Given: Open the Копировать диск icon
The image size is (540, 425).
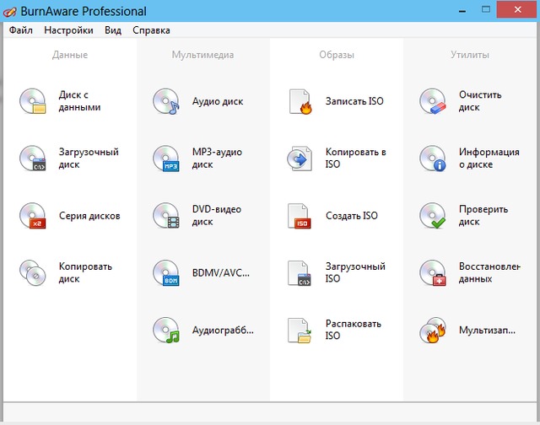Looking at the screenshot, I should point(33,272).
